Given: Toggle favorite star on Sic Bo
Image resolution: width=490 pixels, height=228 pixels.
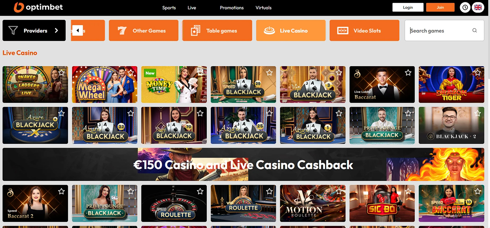Looking at the screenshot, I should pos(408,191).
